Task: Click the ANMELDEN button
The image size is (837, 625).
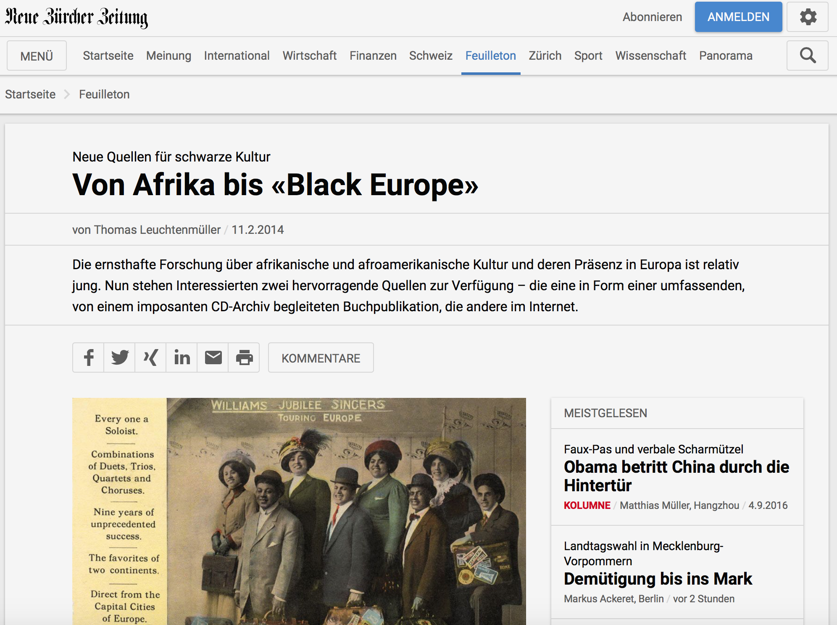Action: click(738, 17)
